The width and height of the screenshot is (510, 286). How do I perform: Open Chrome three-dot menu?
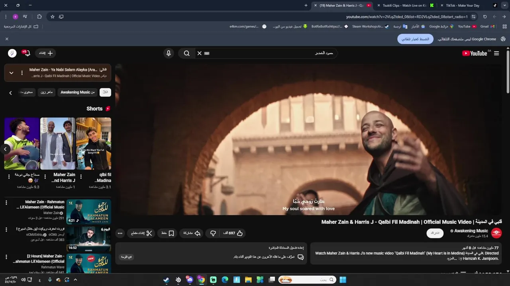6,17
